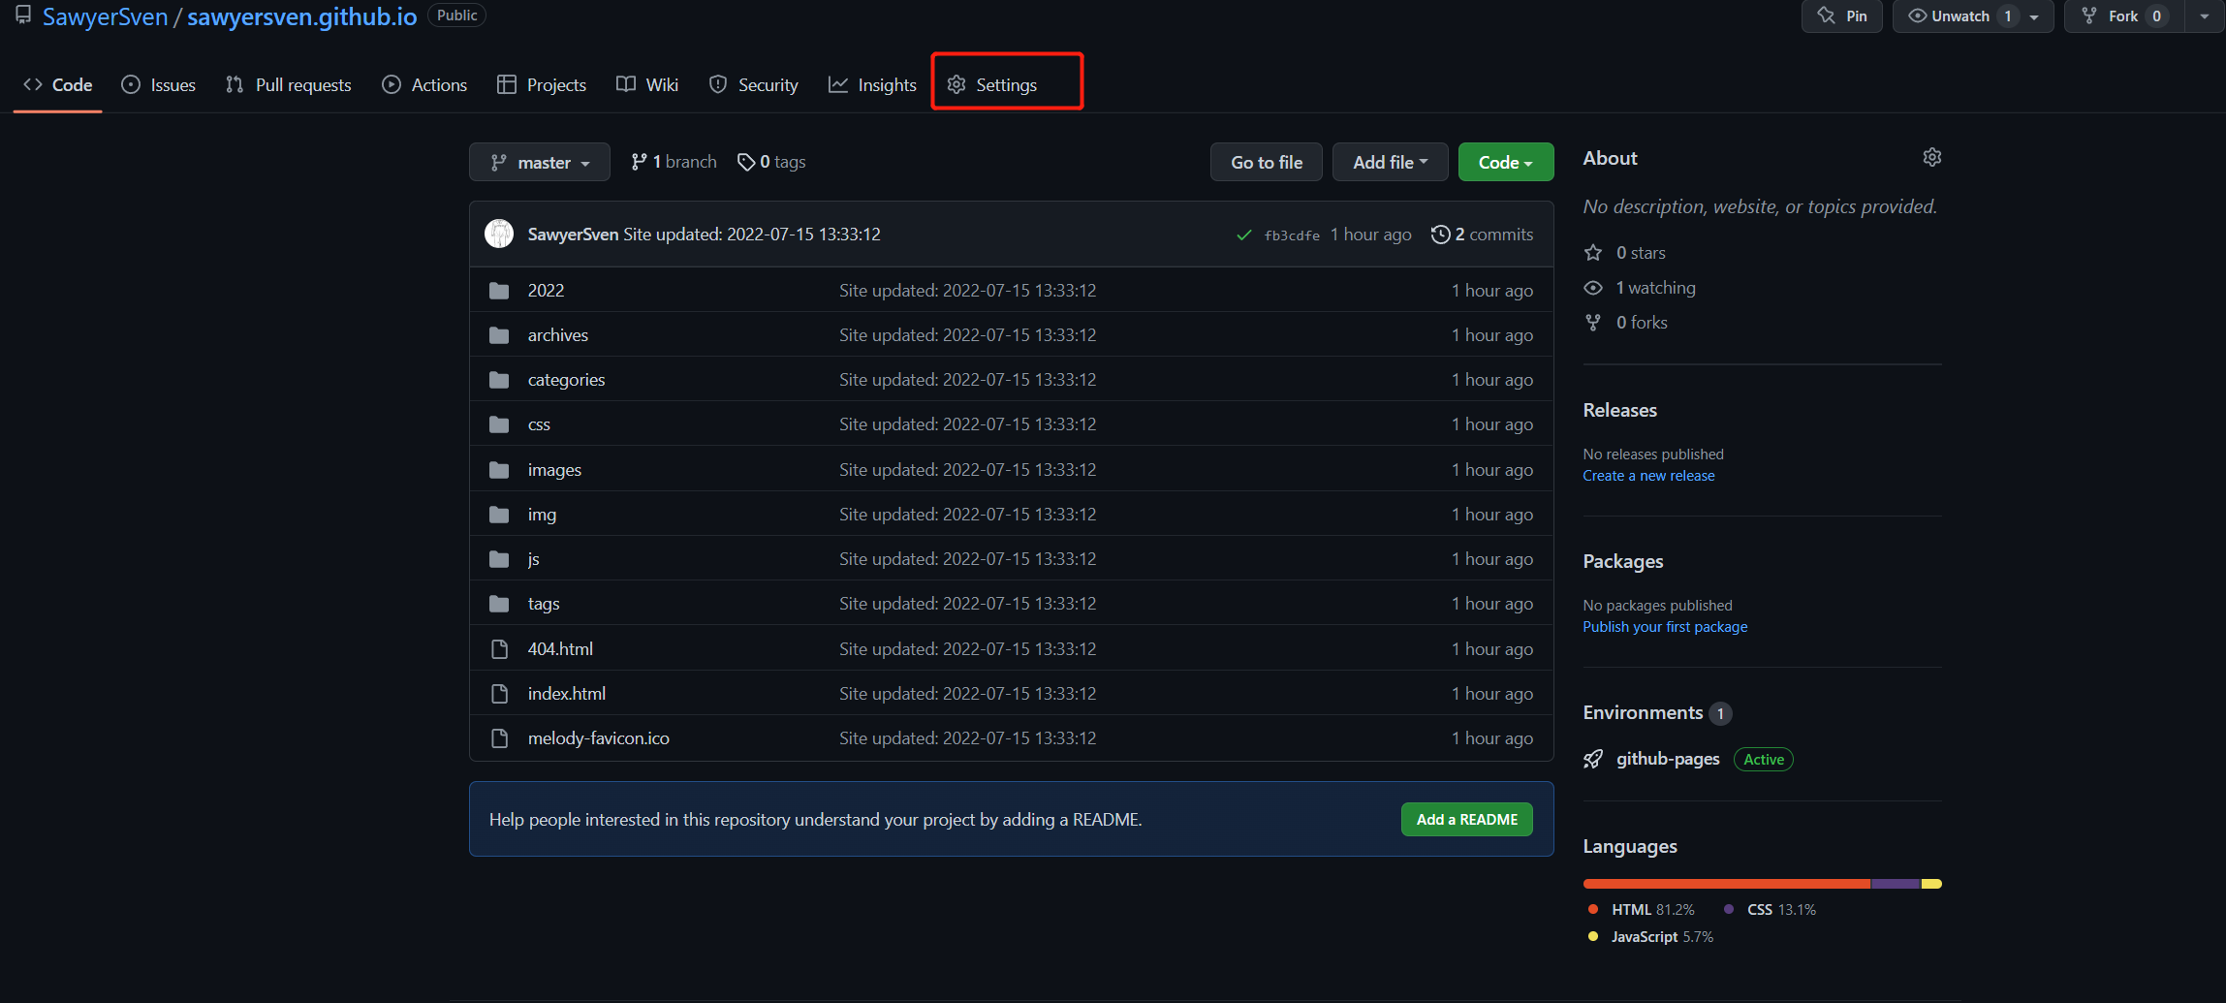
Task: Click Publish your first package link
Action: pos(1665,626)
